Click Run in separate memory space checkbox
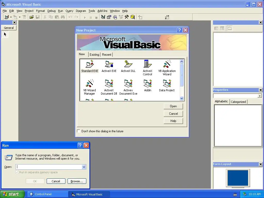264x198 pixels. 17,172
